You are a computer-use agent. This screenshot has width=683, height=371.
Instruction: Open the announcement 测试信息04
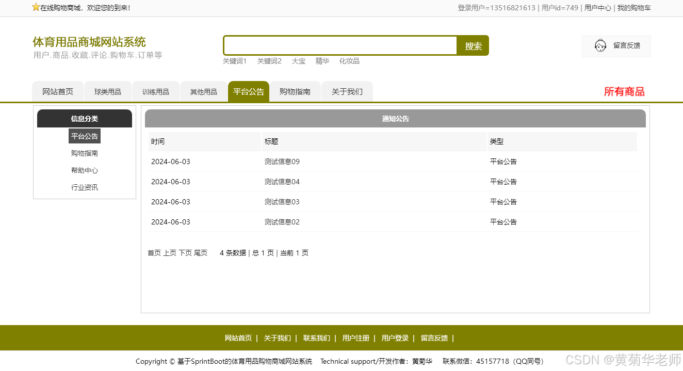click(x=282, y=182)
